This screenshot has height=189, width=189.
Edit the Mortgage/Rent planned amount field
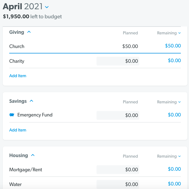coord(118,170)
